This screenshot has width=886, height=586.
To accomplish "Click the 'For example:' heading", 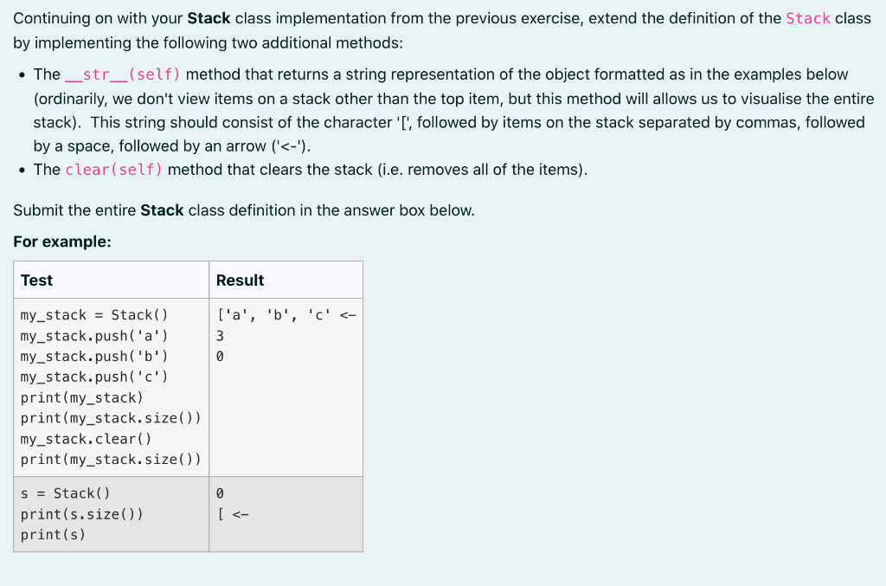I will (x=62, y=241).
